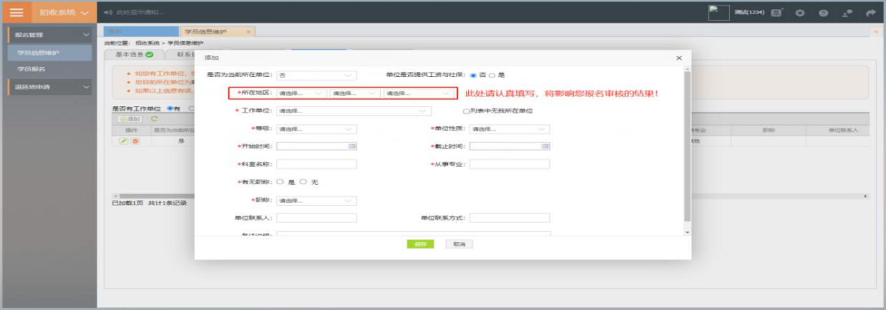Open the 职称 dropdown
886x310 pixels.
[317, 200]
